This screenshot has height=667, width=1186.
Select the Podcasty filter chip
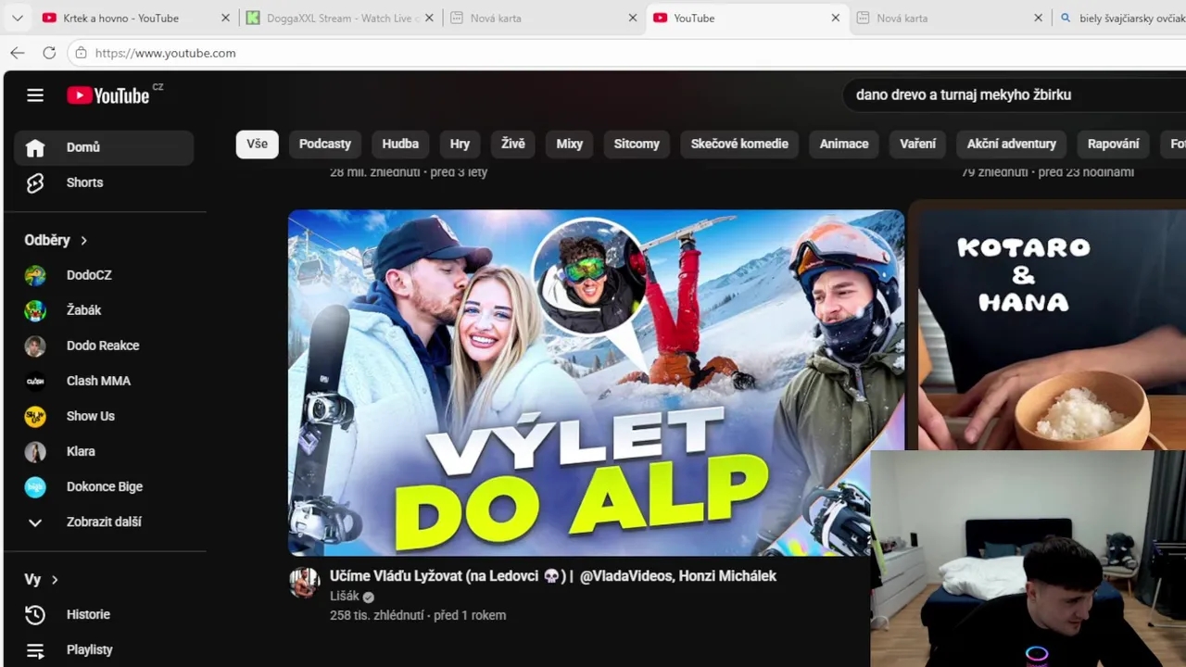coord(325,144)
